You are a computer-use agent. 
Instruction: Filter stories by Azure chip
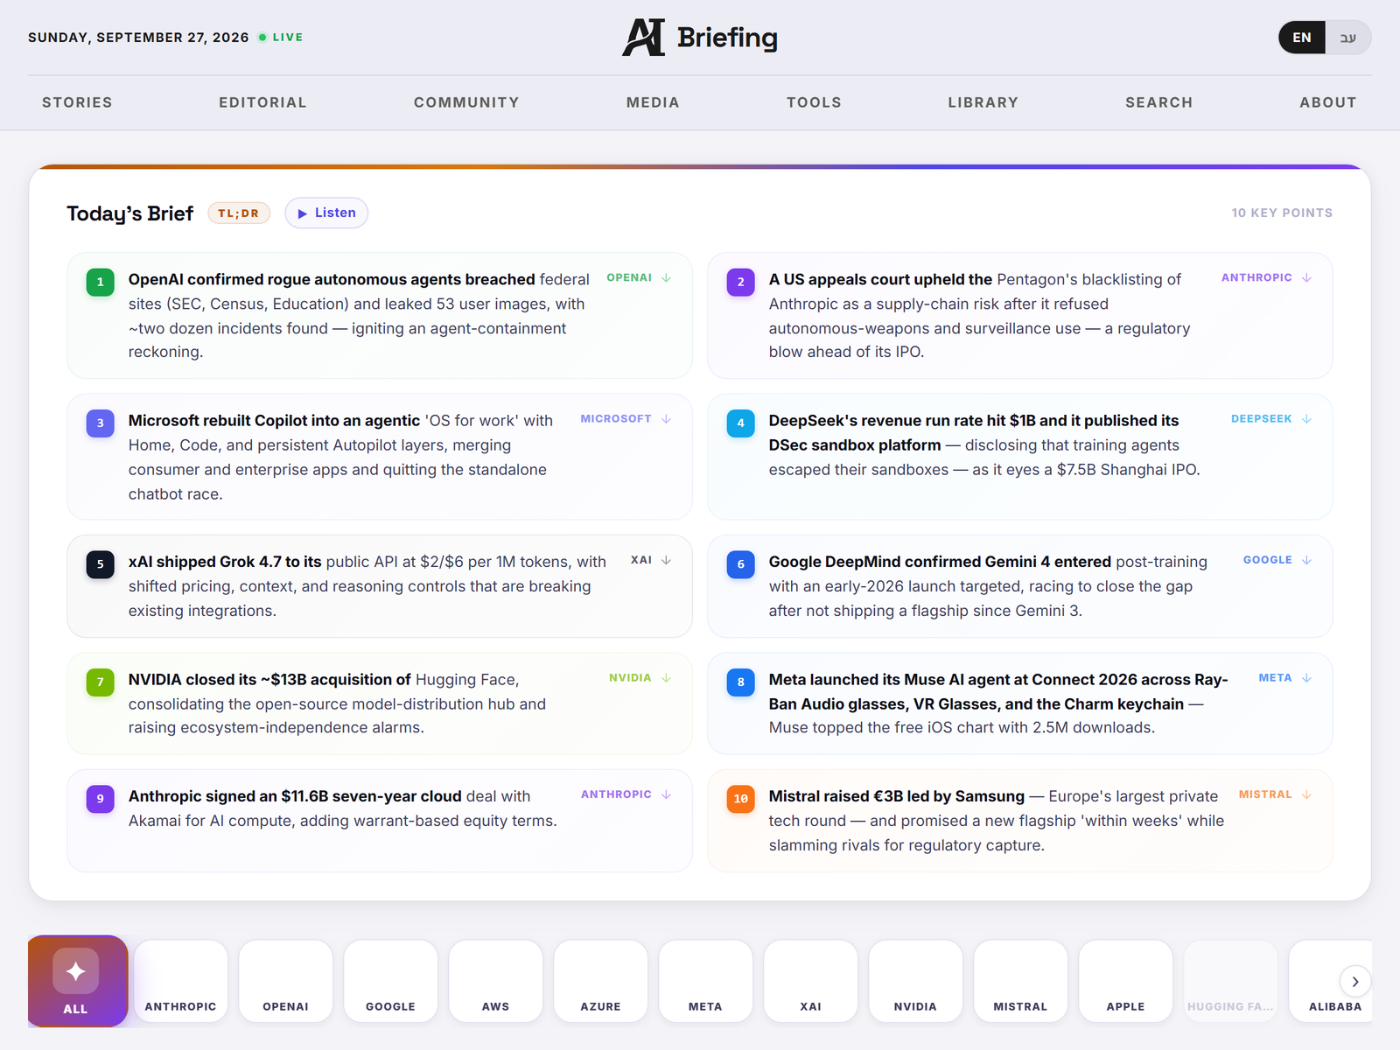(x=600, y=981)
